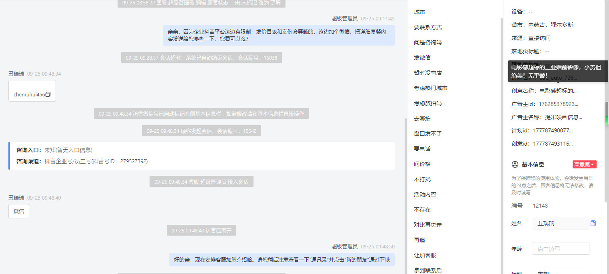Choose the 去哪拍 quick reply
Screen dimensions: 609x274
click(x=422, y=118)
